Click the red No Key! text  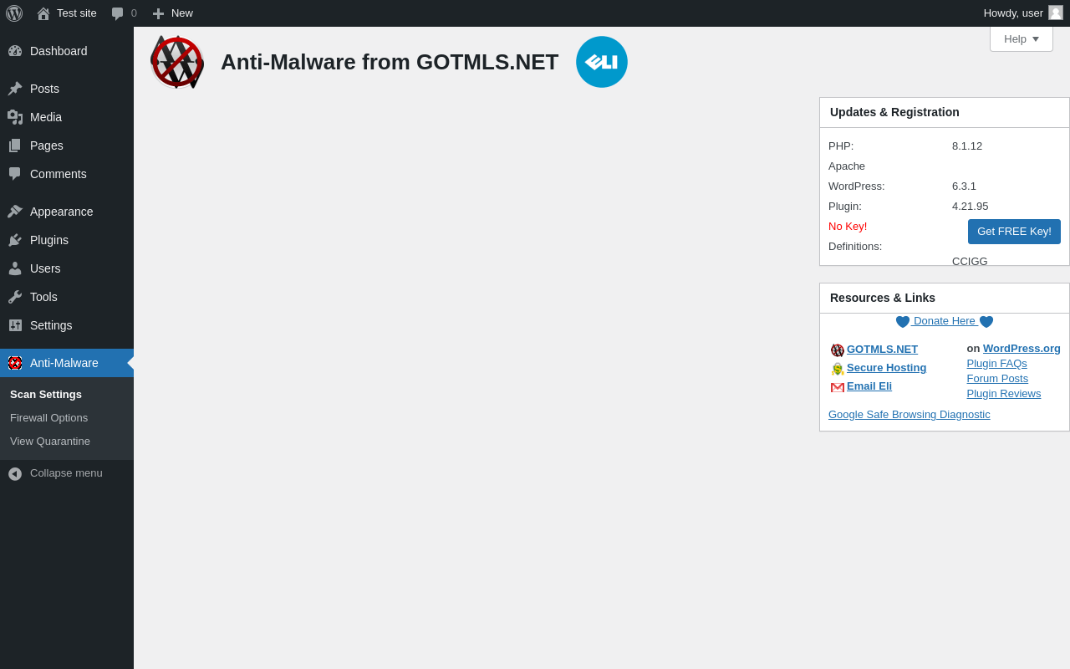848,227
